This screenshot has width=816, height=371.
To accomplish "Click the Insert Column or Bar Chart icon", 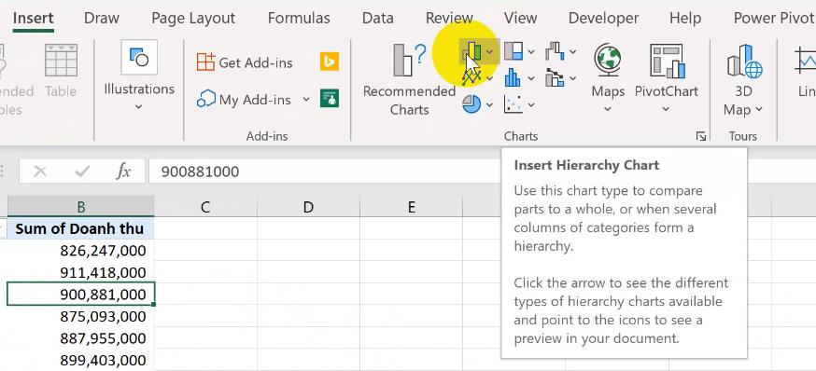I will (472, 52).
